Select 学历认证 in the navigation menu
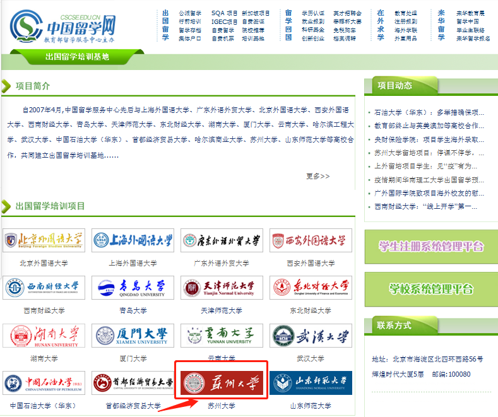Viewport: 498px width, 417px height. tap(312, 13)
